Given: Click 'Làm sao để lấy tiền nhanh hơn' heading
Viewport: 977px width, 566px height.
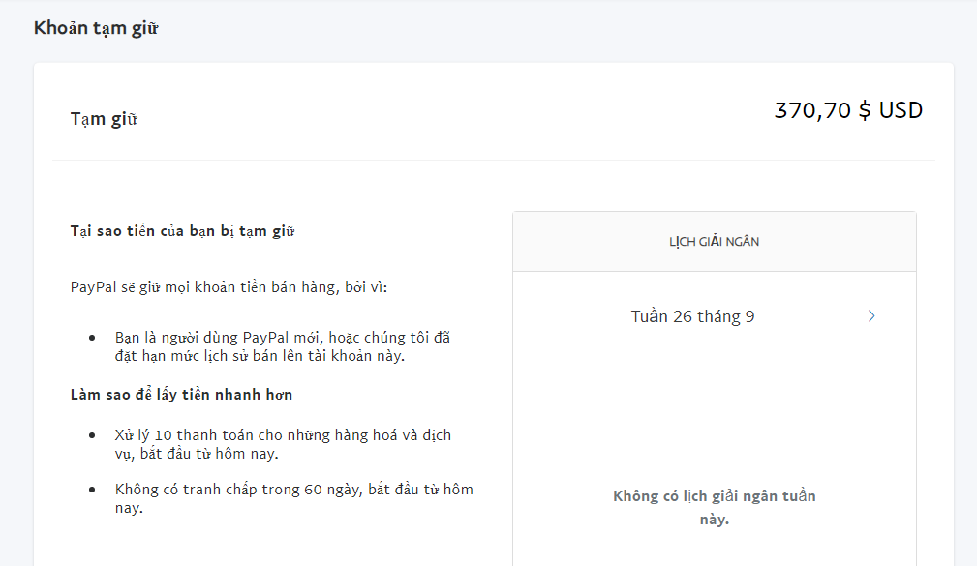Looking at the screenshot, I should pos(181,395).
